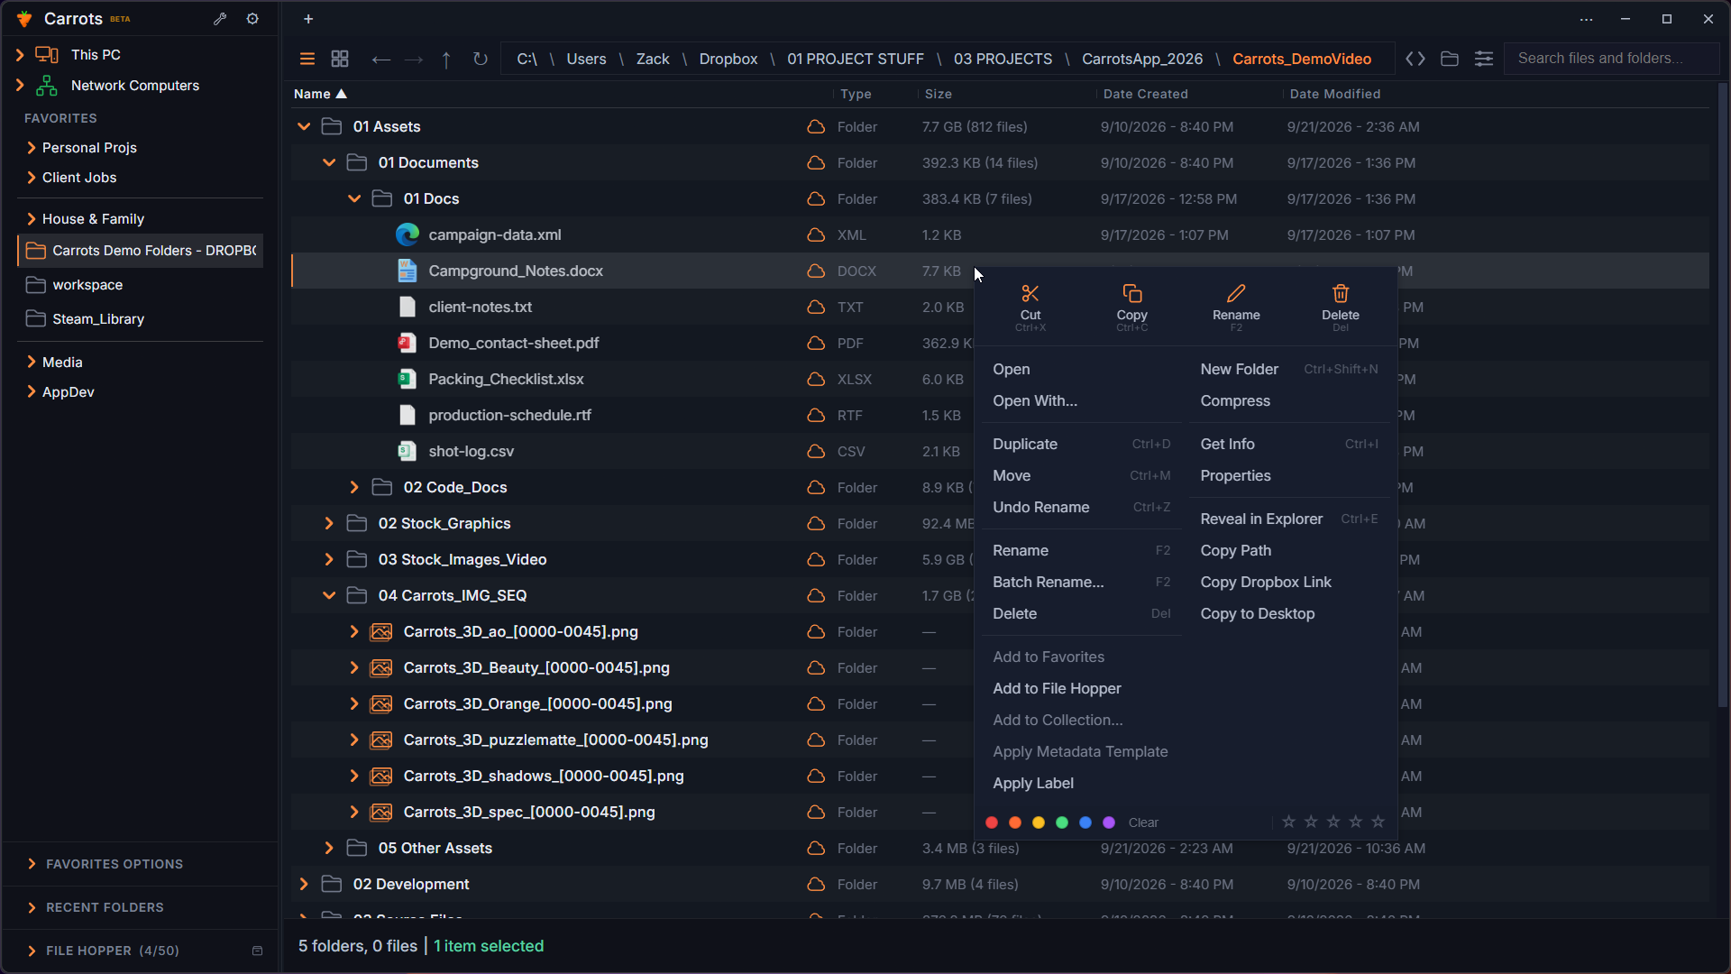
Task: Click the Cut scissors icon in context menu
Action: click(x=1030, y=293)
